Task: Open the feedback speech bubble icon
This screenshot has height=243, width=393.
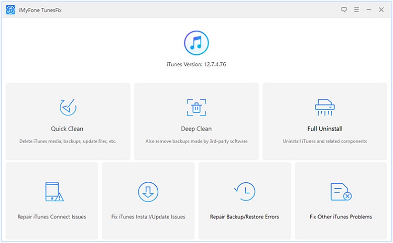Action: click(344, 10)
